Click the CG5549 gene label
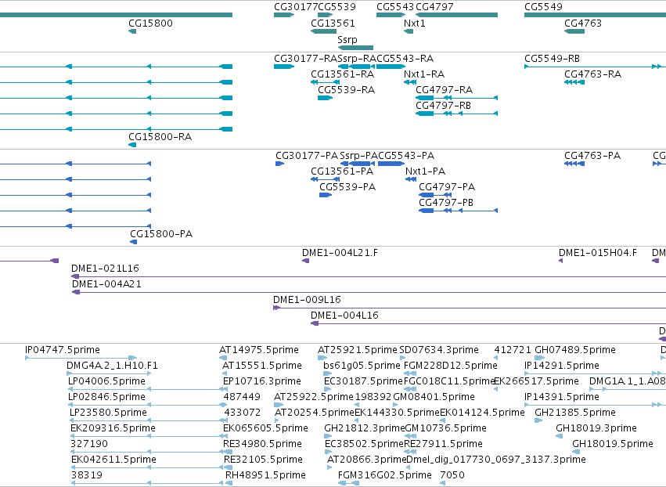Screen dimensions: 666x487 (x=543, y=7)
